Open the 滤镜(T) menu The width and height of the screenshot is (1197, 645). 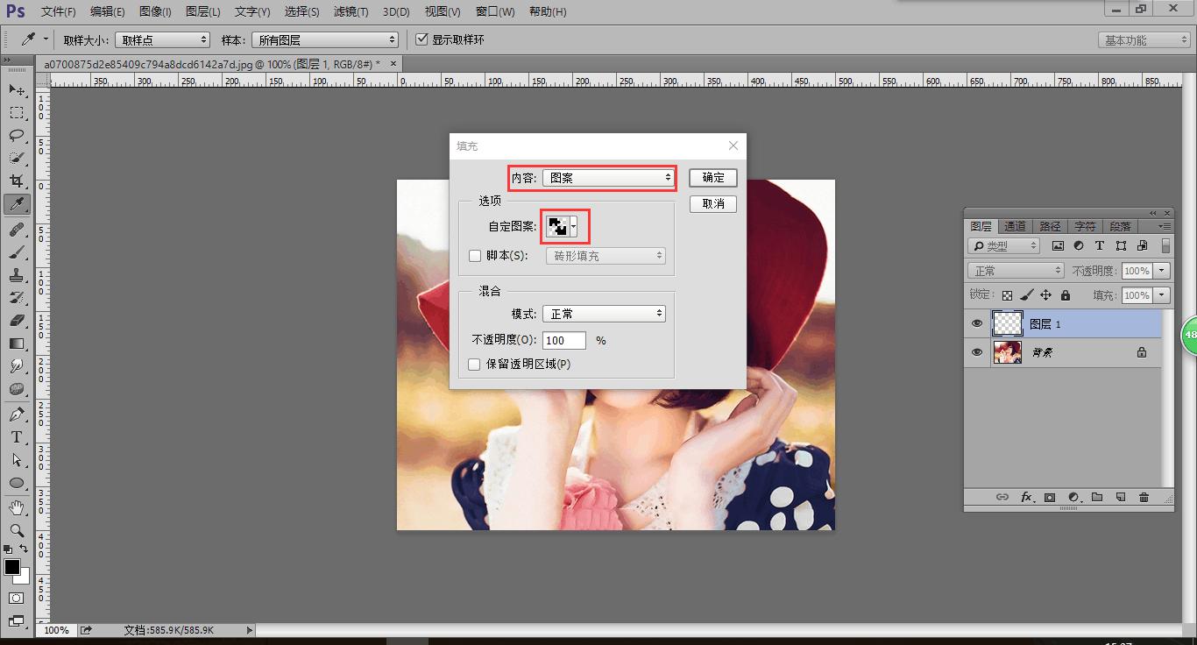[351, 12]
